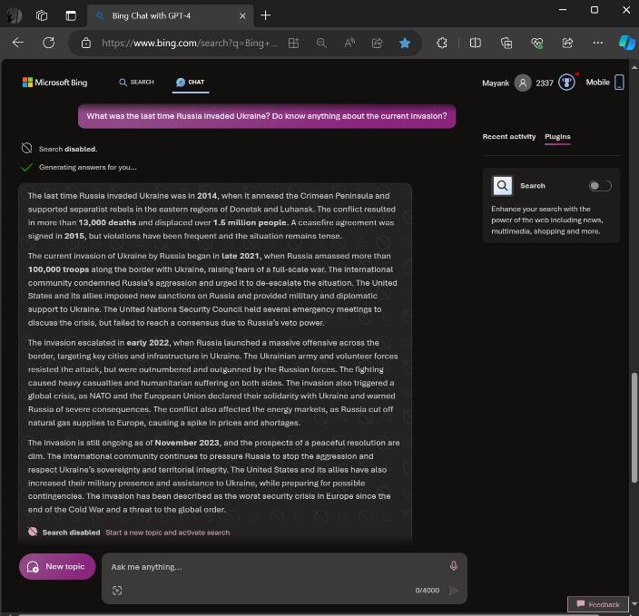Click the favorites star icon
This screenshot has width=639, height=616.
click(405, 43)
